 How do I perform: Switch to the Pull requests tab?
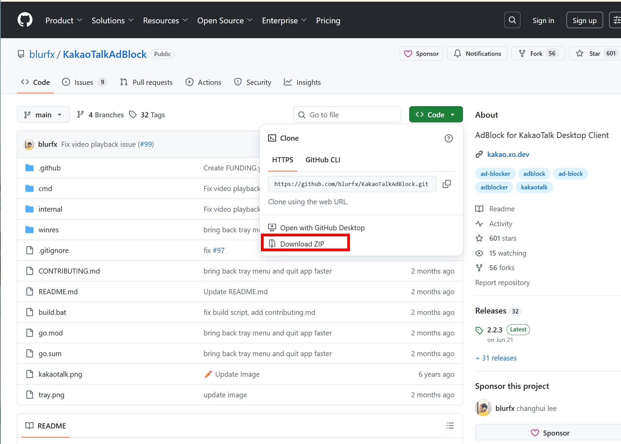[146, 82]
